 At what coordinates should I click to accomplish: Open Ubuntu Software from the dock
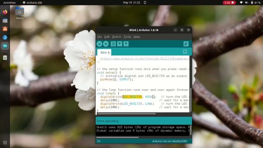[x=5, y=29]
